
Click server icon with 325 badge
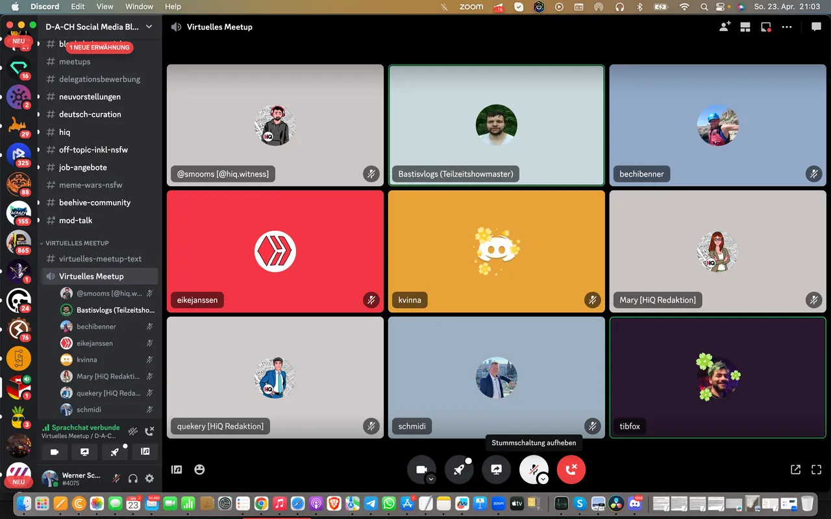(x=19, y=155)
